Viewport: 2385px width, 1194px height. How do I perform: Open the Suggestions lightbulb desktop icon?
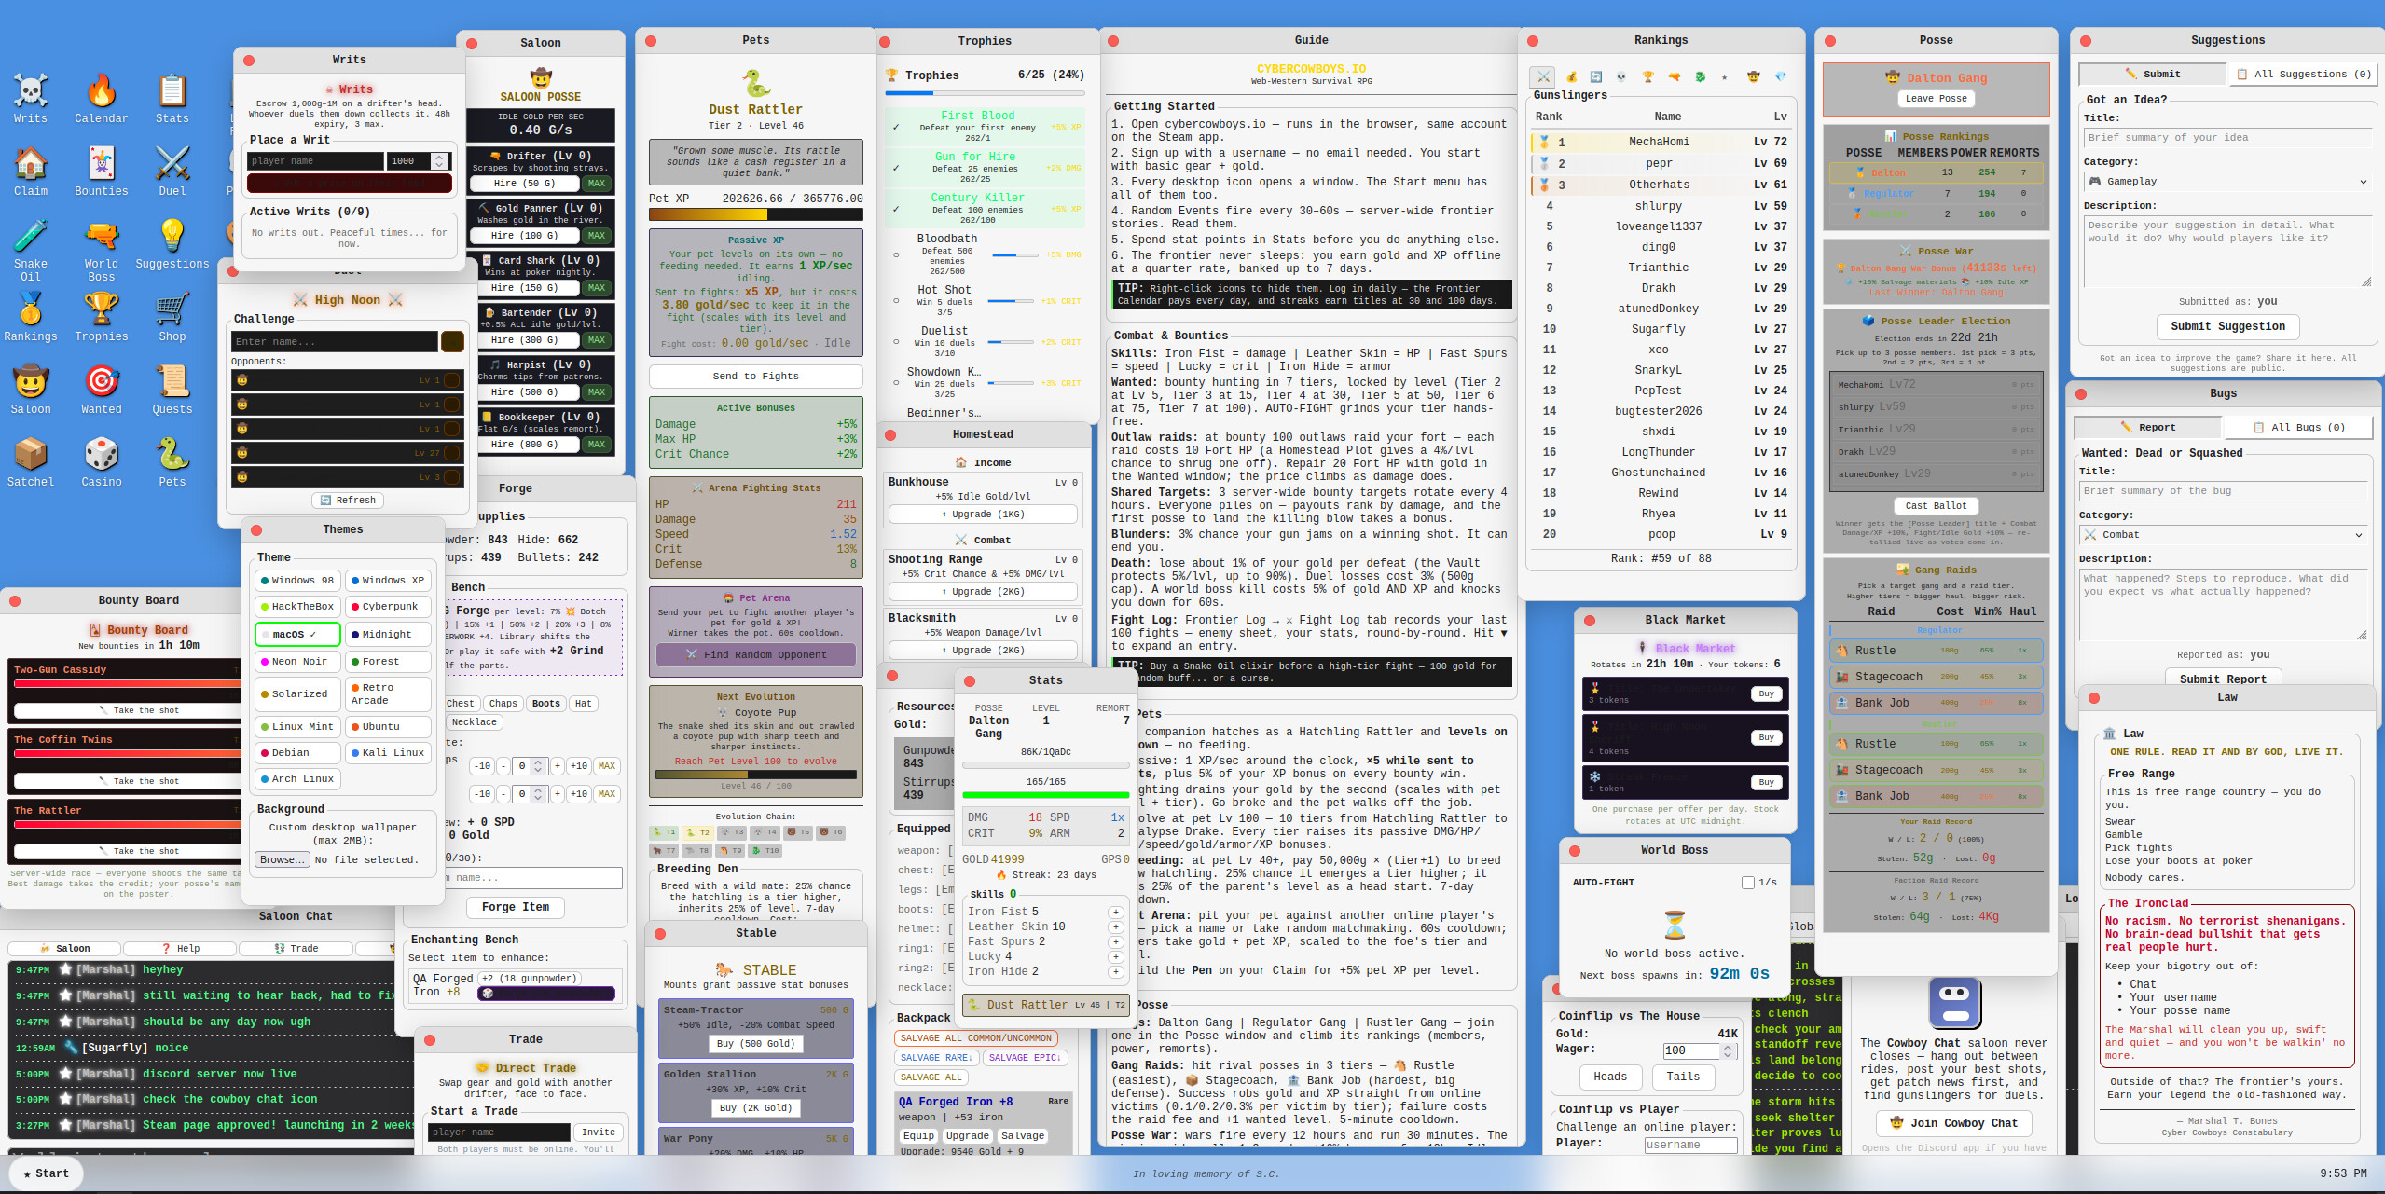click(172, 243)
